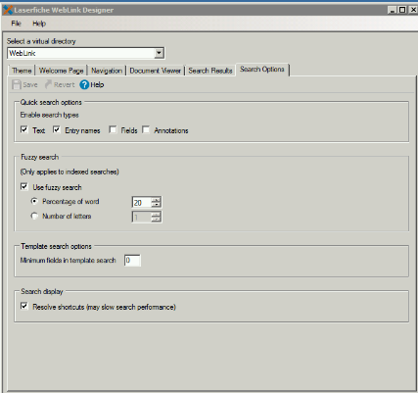
Task: Close the WebLink Designer window
Action: (x=413, y=10)
